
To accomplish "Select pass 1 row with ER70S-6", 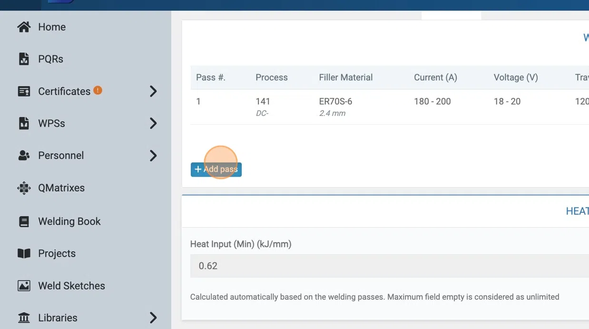I will coord(390,107).
